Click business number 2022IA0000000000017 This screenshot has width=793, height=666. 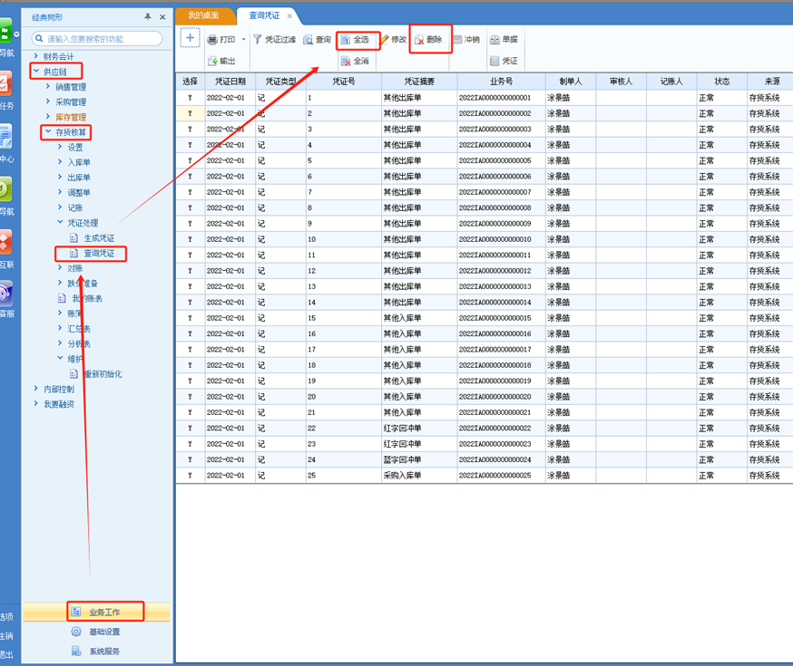494,350
